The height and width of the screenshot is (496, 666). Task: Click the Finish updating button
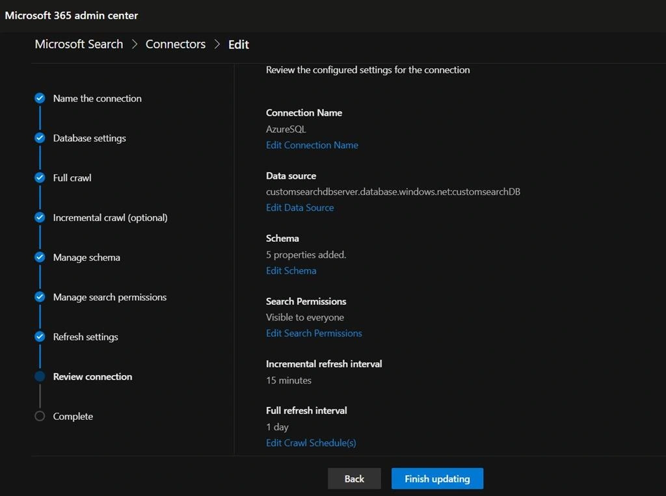(x=438, y=478)
